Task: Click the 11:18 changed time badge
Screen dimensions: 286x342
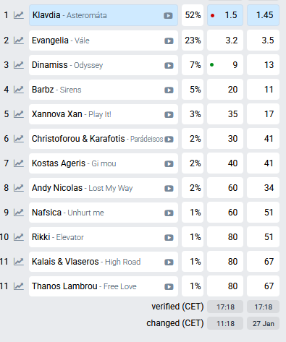Action: tap(225, 323)
